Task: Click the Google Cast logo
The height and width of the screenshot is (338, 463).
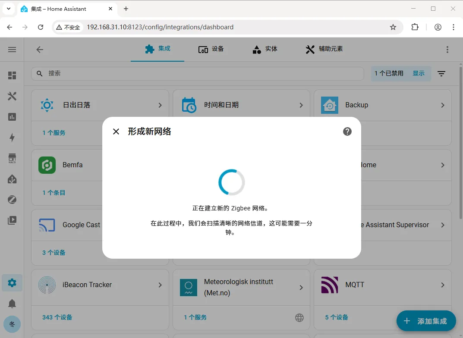Action: 47,225
